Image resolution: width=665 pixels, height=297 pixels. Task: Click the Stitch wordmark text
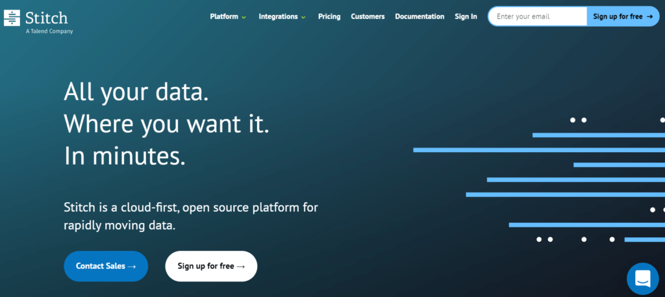point(46,18)
